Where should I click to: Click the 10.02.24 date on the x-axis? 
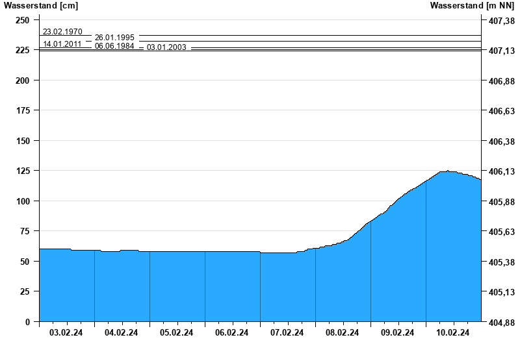(453, 333)
